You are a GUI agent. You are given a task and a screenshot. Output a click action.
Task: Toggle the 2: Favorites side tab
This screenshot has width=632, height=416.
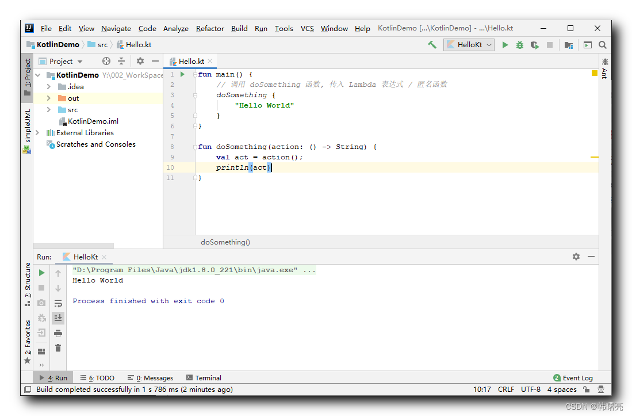click(x=27, y=342)
